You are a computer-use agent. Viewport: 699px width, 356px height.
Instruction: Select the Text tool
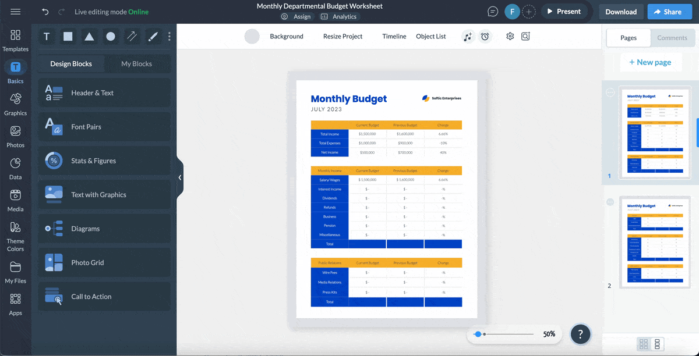[47, 36]
